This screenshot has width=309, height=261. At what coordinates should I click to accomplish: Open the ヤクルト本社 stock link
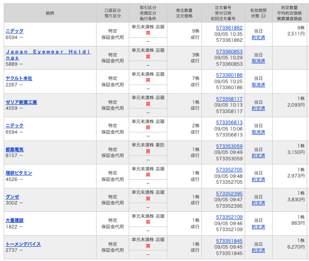tap(19, 79)
